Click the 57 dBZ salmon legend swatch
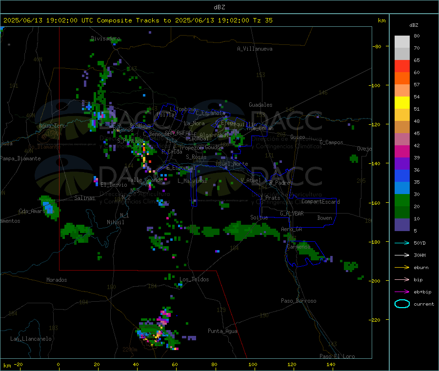 coord(402,90)
